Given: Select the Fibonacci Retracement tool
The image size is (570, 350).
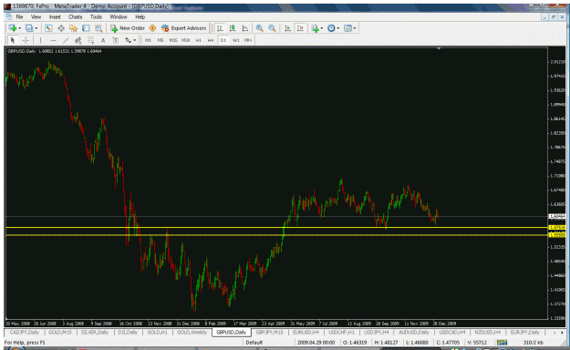Looking at the screenshot, I should point(90,40).
